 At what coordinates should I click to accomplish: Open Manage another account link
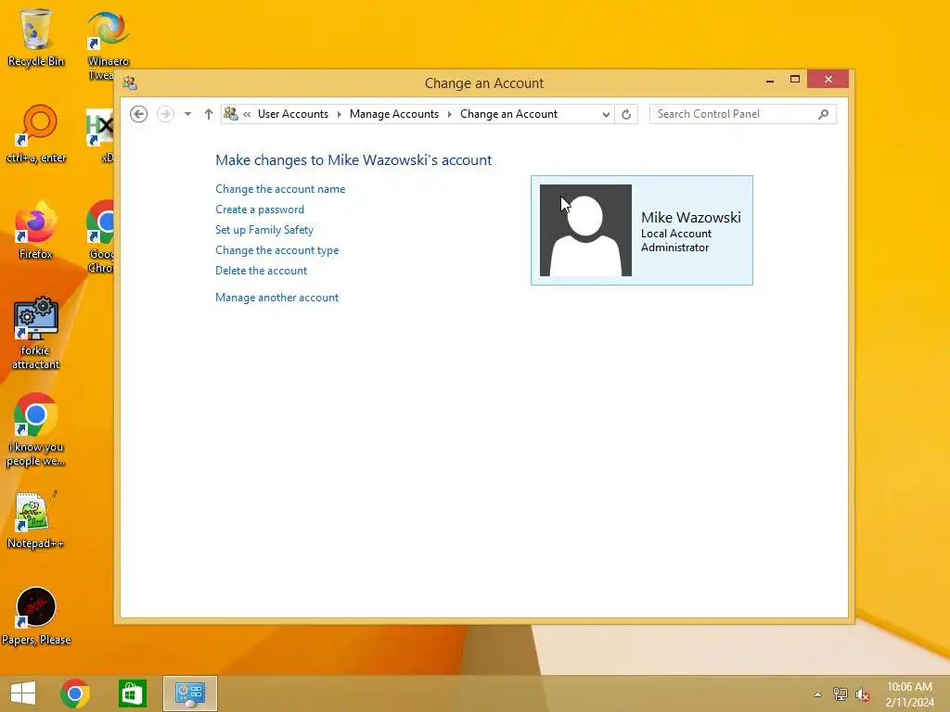point(276,298)
